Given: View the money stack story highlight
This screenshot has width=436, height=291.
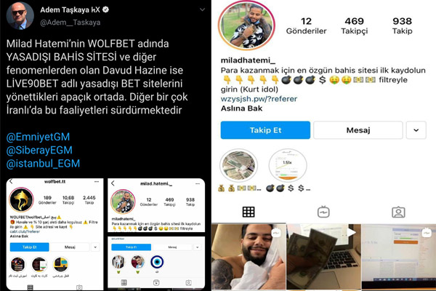Looking at the screenshot, I should [x=238, y=165].
